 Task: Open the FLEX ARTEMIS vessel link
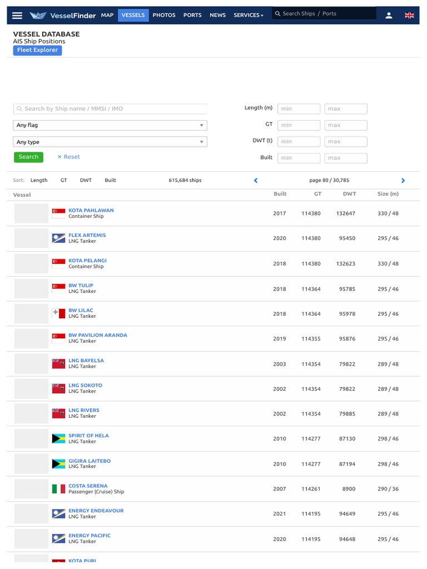[87, 235]
